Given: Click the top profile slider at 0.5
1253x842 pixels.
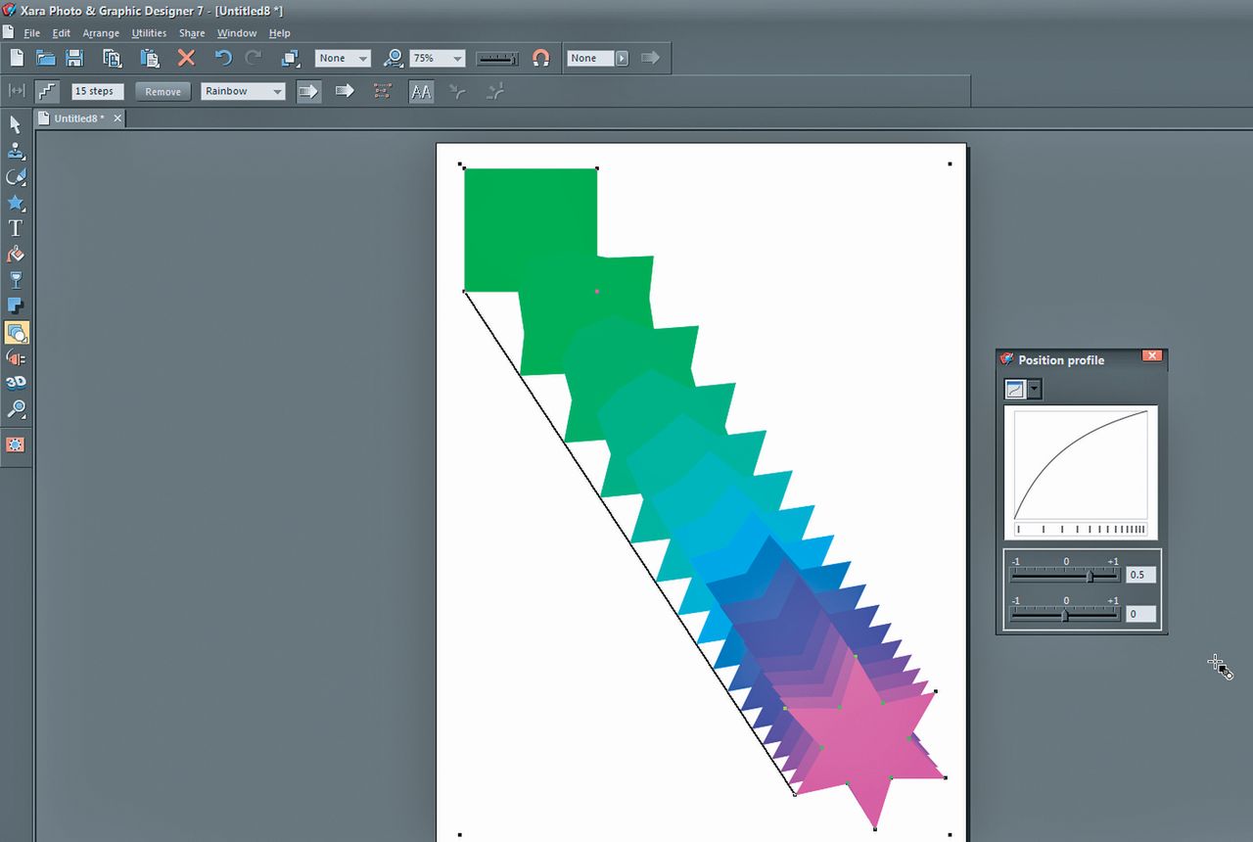Looking at the screenshot, I should [x=1091, y=577].
